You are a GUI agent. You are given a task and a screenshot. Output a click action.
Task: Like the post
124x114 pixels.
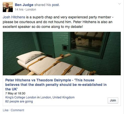coord(6,110)
